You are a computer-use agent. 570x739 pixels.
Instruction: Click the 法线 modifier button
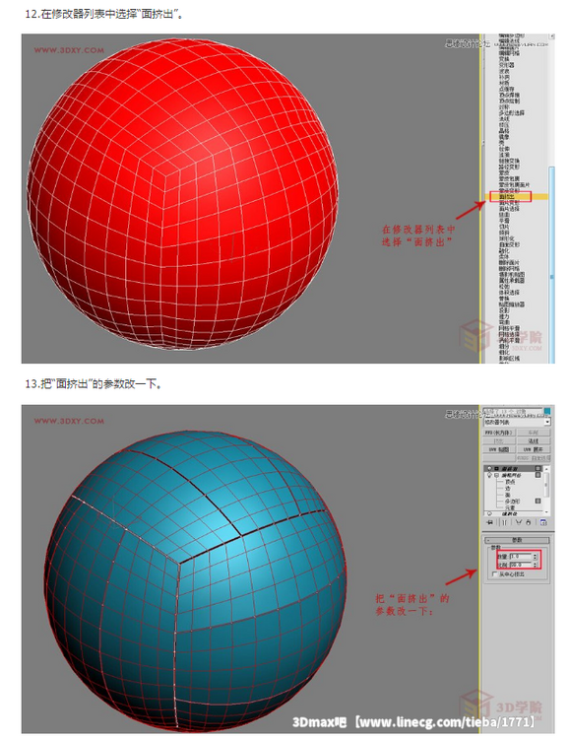(x=534, y=441)
